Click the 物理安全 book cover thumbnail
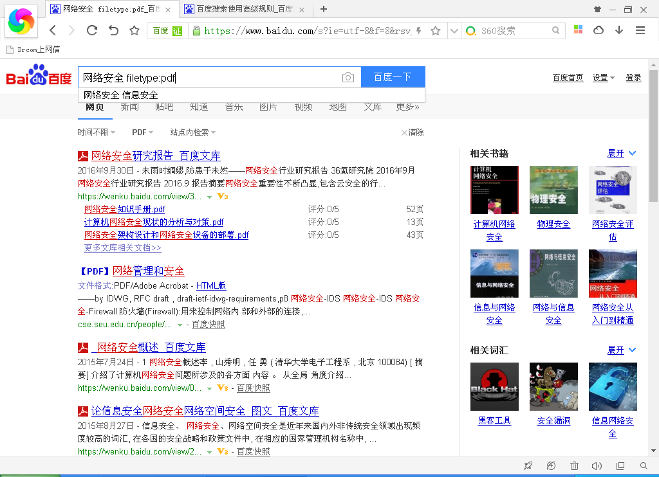This screenshot has height=477, width=659. point(553,190)
